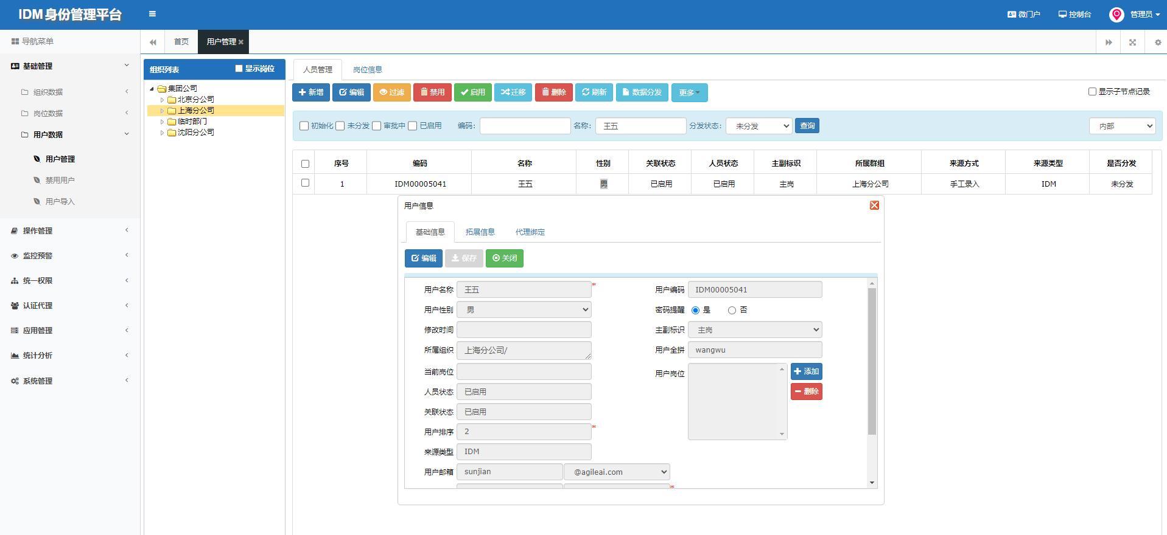1167x535 pixels.
Task: Expand the 操作管理 sidebar menu
Action: [x=70, y=231]
